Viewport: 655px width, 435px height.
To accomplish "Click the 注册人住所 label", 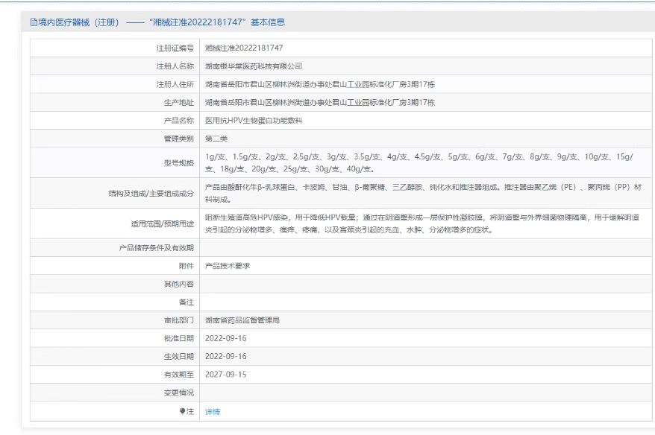I will coord(175,84).
